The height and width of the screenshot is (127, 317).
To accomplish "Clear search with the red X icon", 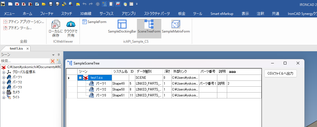I will [52, 61].
